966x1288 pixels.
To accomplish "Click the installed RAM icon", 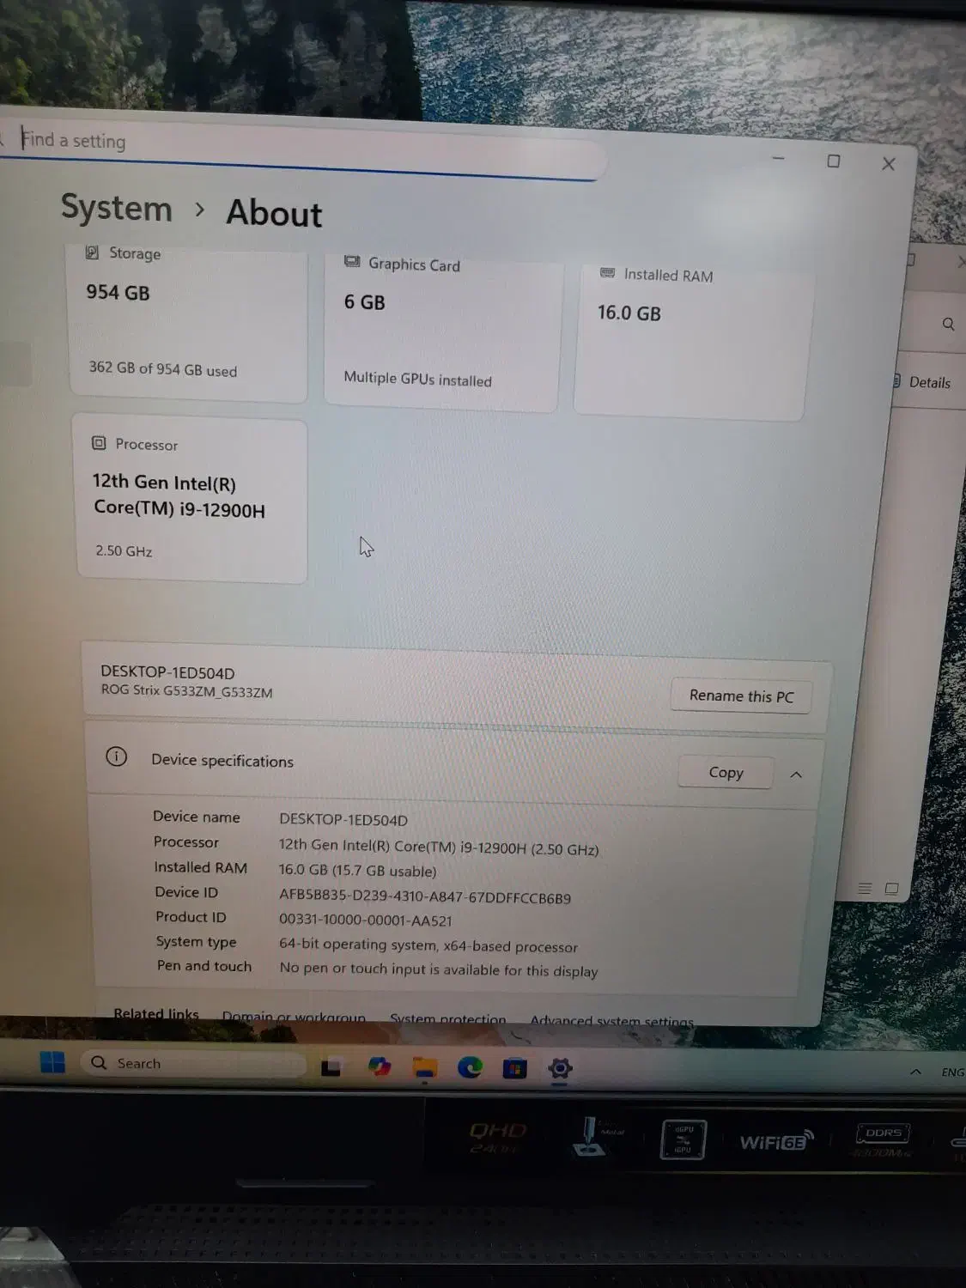I will 607,273.
